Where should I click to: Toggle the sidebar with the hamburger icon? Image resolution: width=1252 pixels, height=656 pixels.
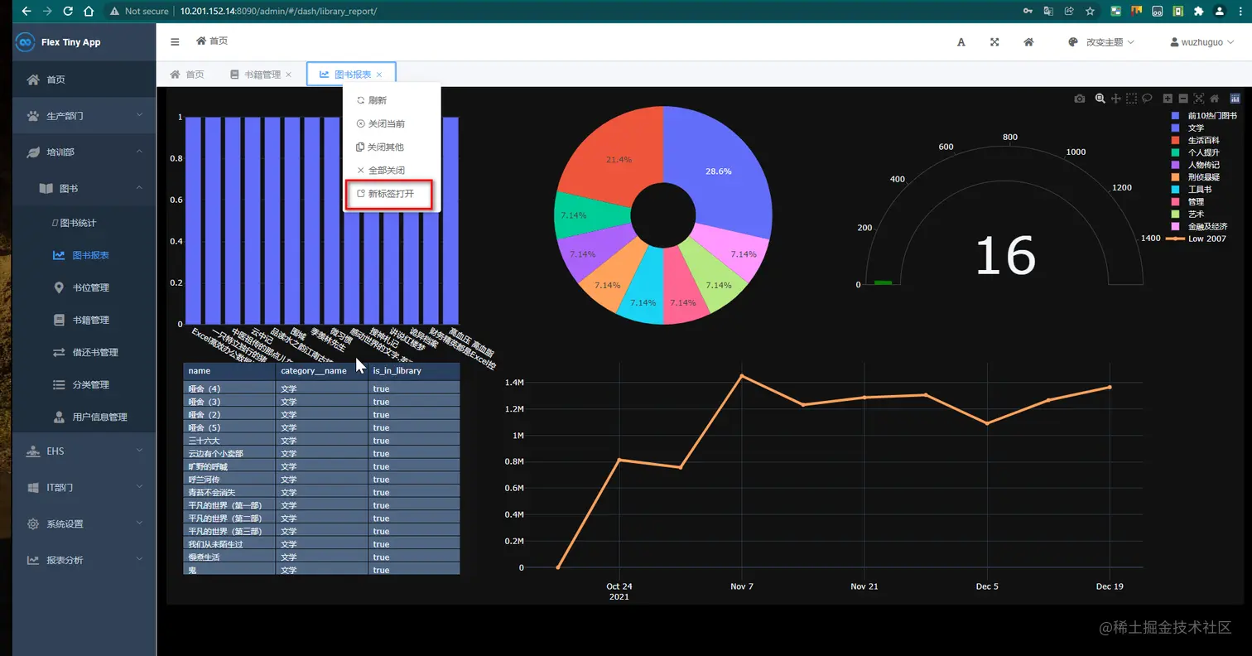[175, 41]
